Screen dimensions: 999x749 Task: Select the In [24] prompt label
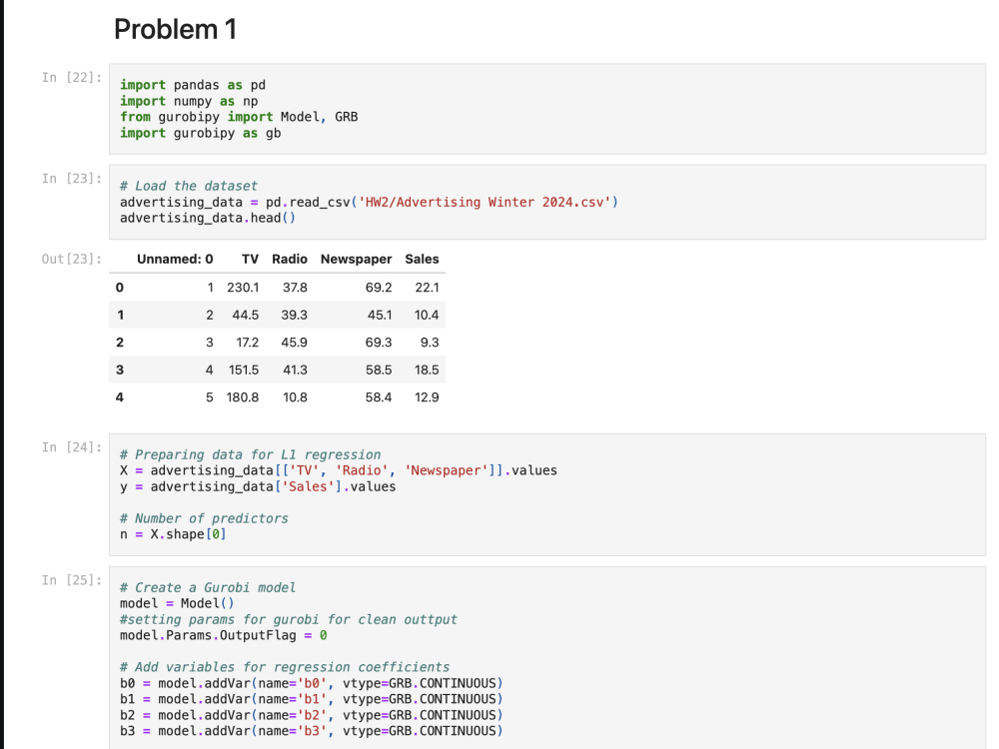pos(71,447)
